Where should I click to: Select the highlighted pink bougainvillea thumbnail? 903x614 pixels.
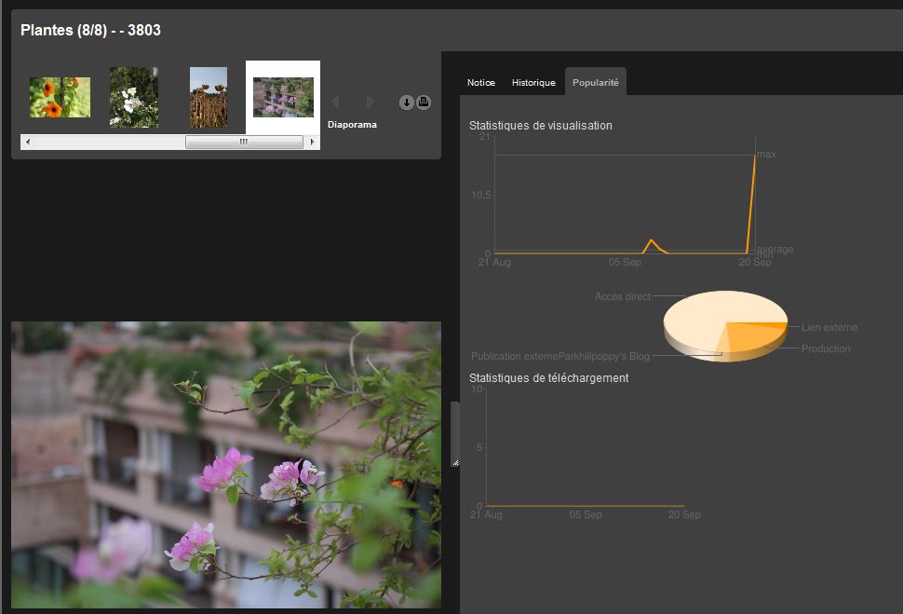coord(283,97)
